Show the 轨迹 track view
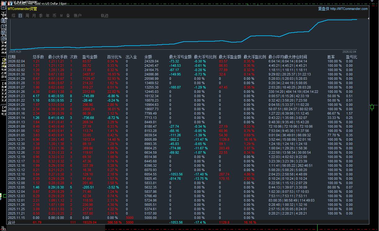The height and width of the screenshot is (231, 379). (105, 16)
